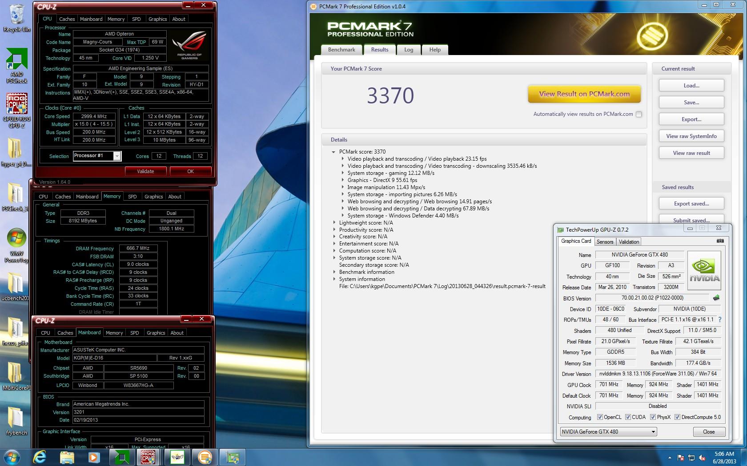Click the GPU-Z BIOS save chip icon
Screen dimensions: 747x466
click(716, 298)
